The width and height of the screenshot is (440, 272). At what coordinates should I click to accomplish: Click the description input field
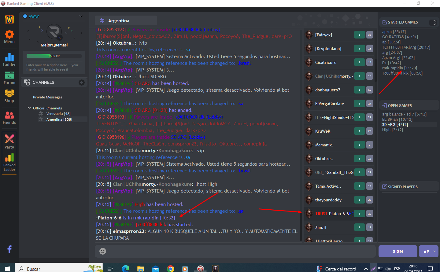(54, 67)
